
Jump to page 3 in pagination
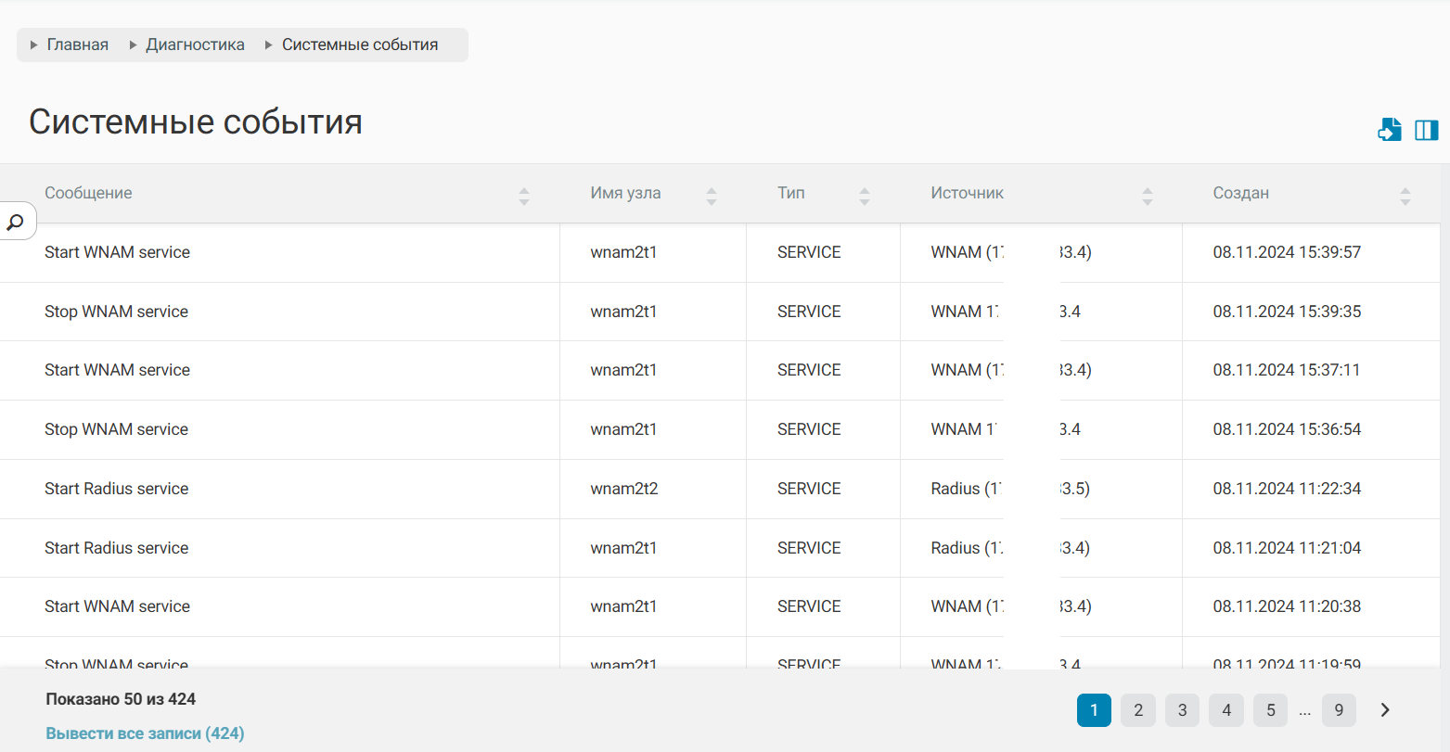pos(1182,710)
